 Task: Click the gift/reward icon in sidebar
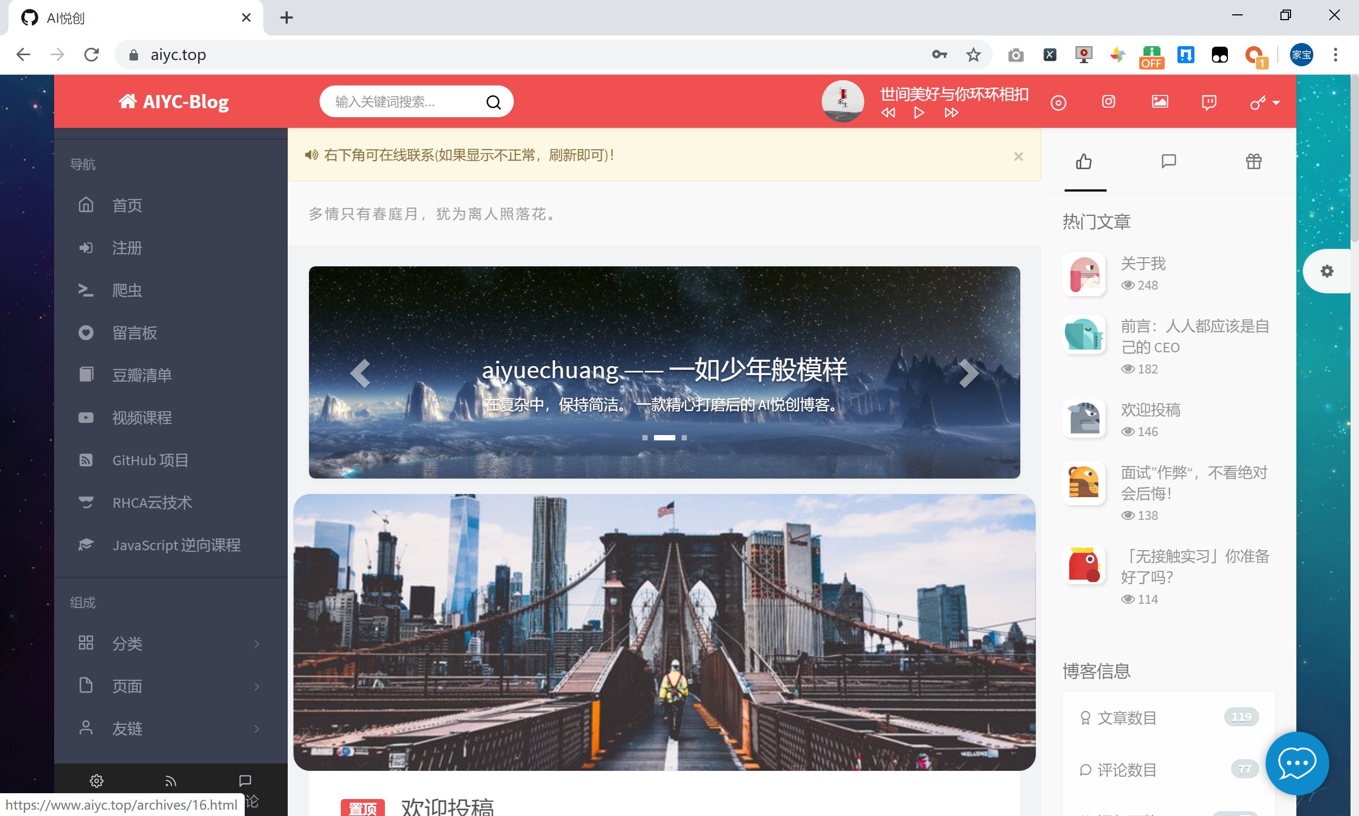(x=1252, y=160)
